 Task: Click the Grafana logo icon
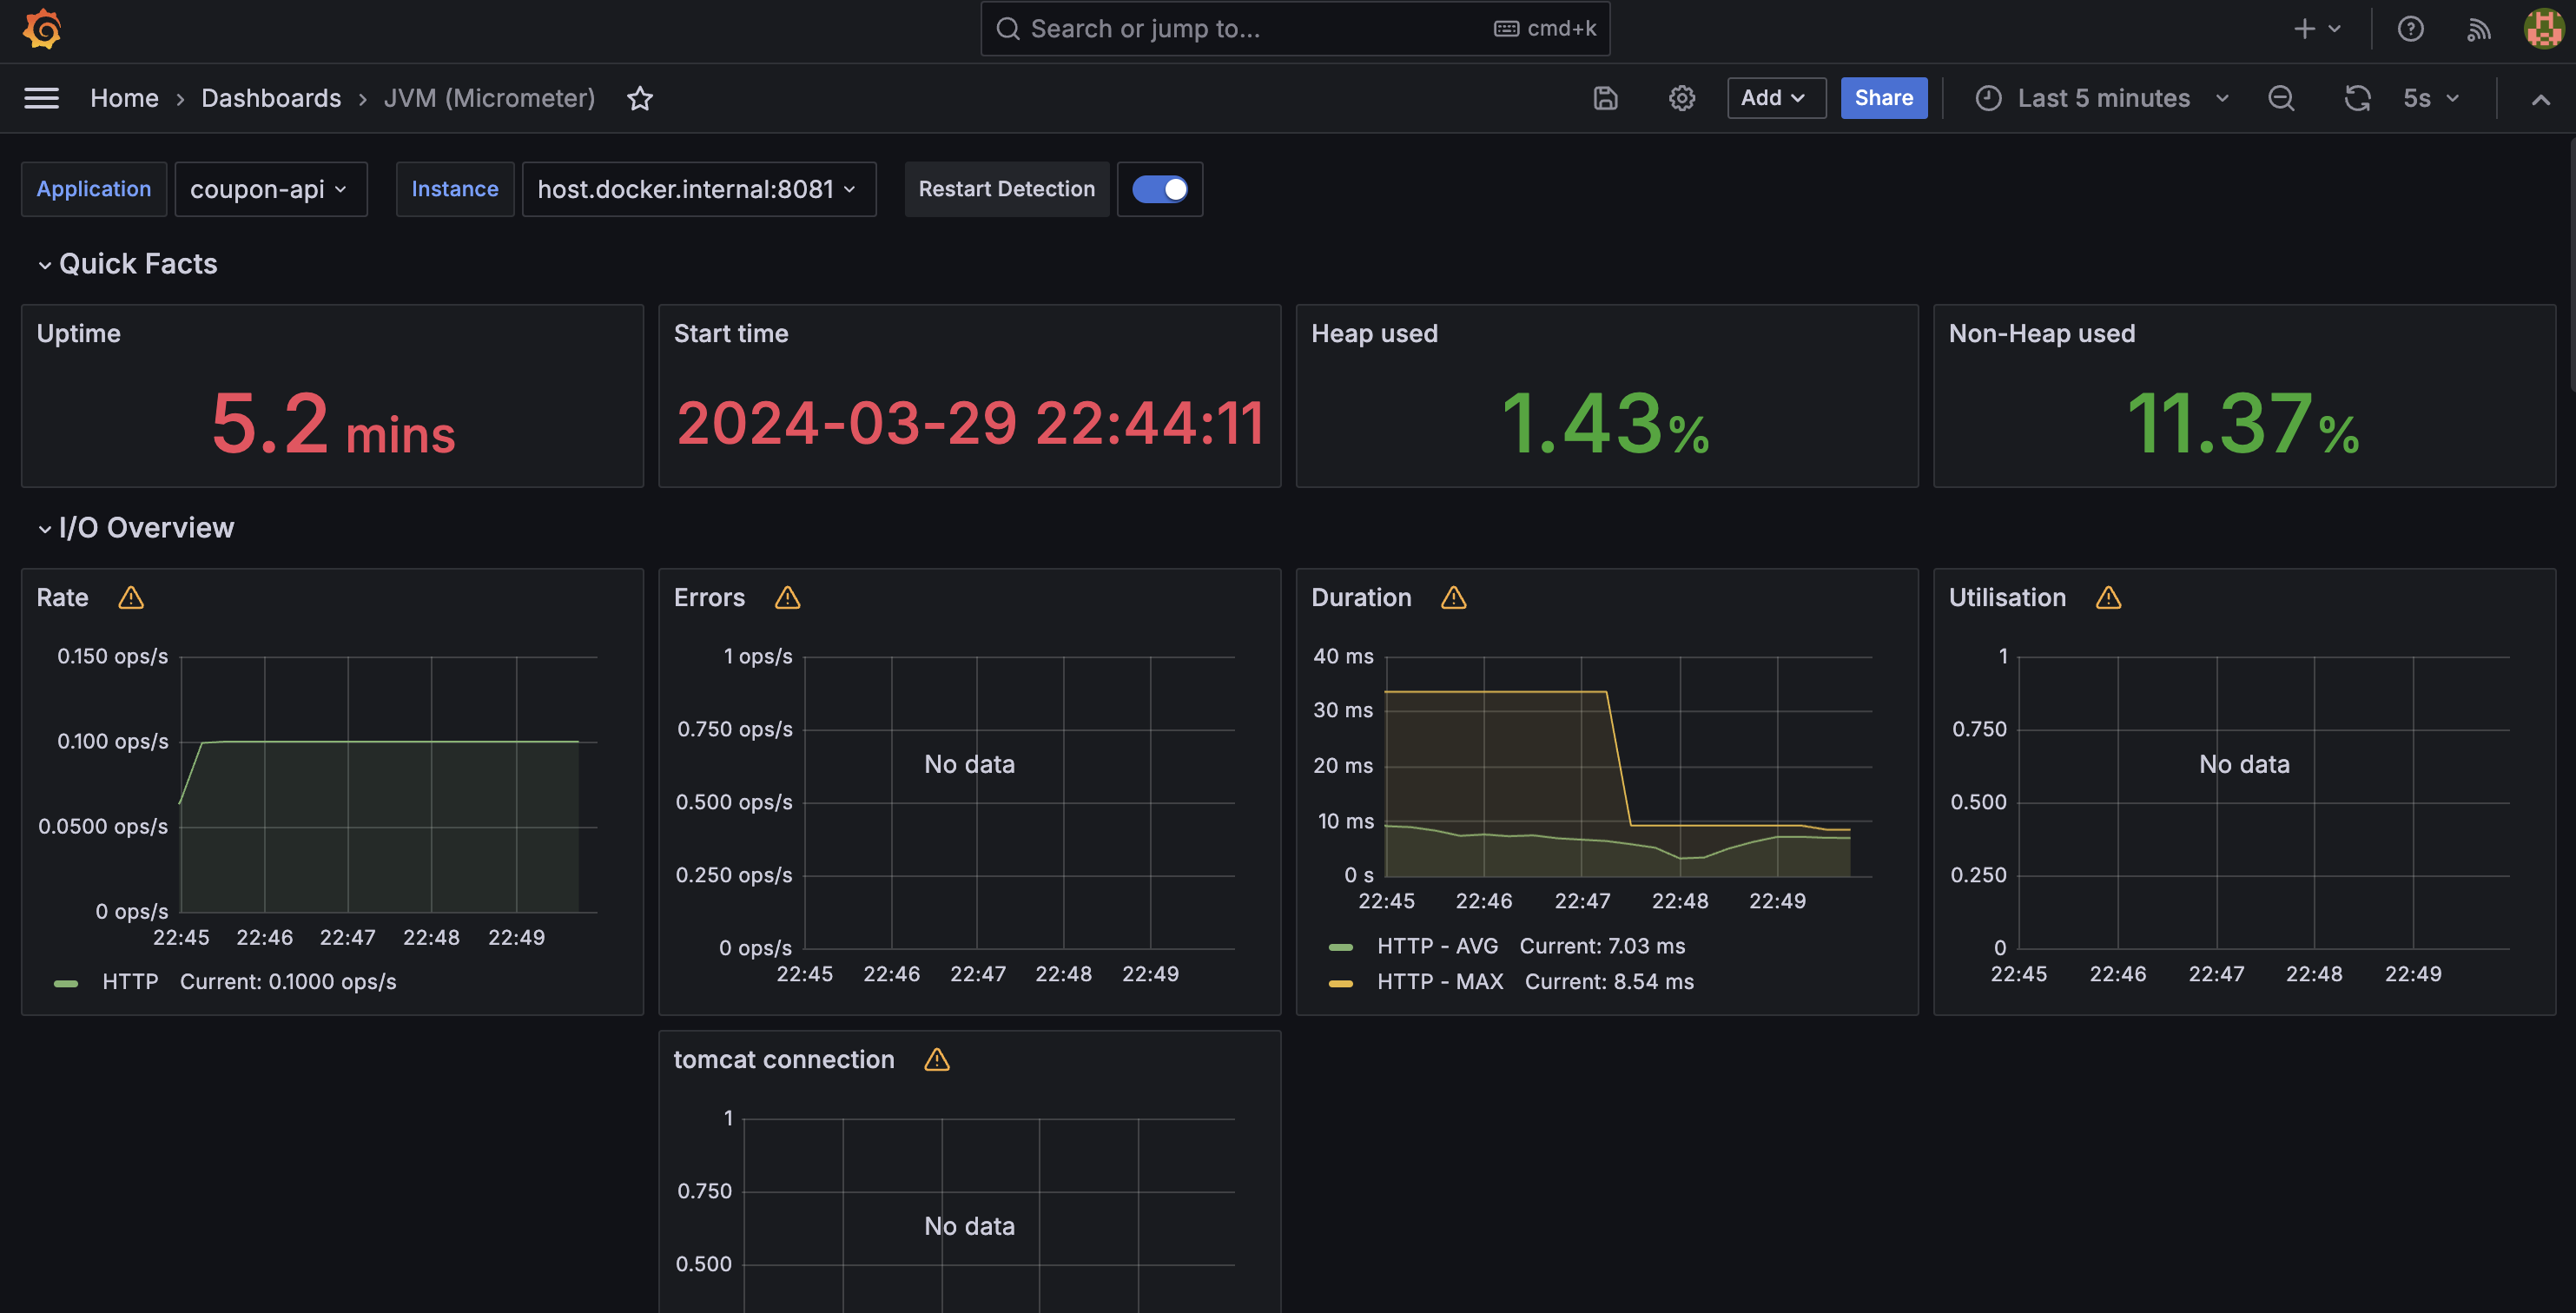(x=42, y=28)
